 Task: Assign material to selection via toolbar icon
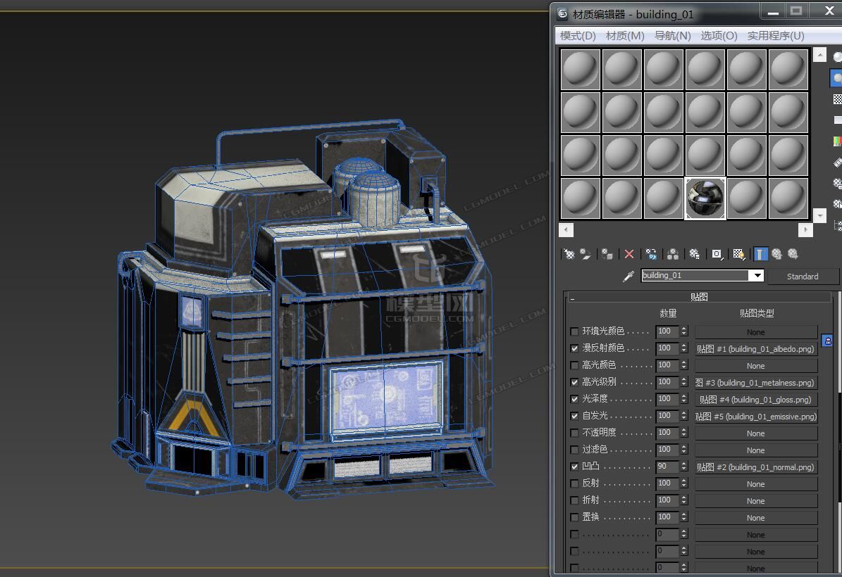pos(607,254)
